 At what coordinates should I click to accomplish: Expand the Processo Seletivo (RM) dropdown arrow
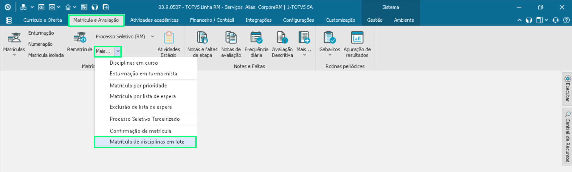(152, 36)
